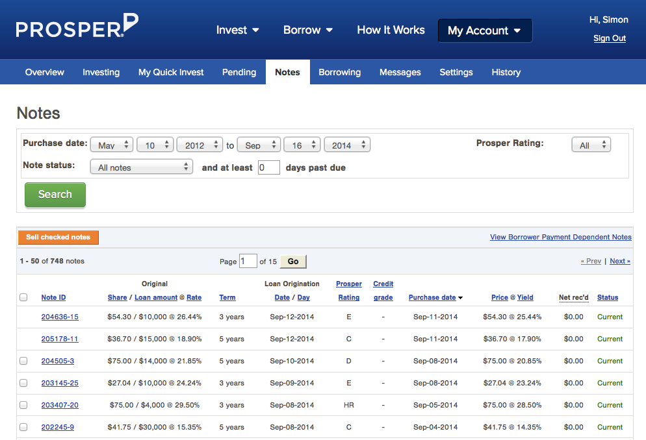This screenshot has height=440, width=646.
Task: Open note 203407-20 link
Action: (60, 405)
